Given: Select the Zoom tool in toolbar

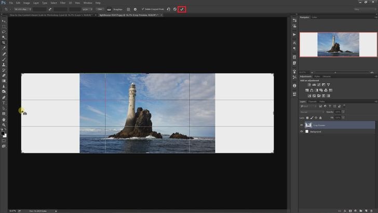Looking at the screenshot, I should click(4, 125).
